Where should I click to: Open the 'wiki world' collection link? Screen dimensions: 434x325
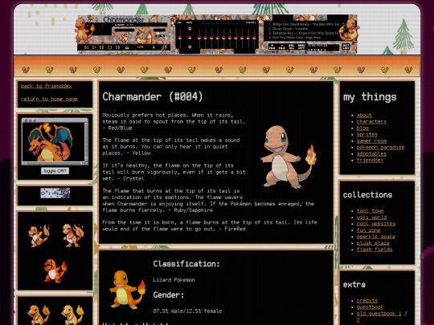371,217
